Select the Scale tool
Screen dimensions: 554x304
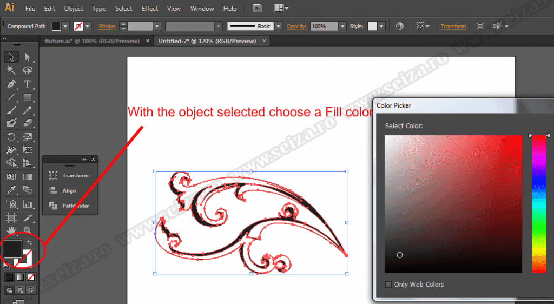pyautogui.click(x=28, y=137)
